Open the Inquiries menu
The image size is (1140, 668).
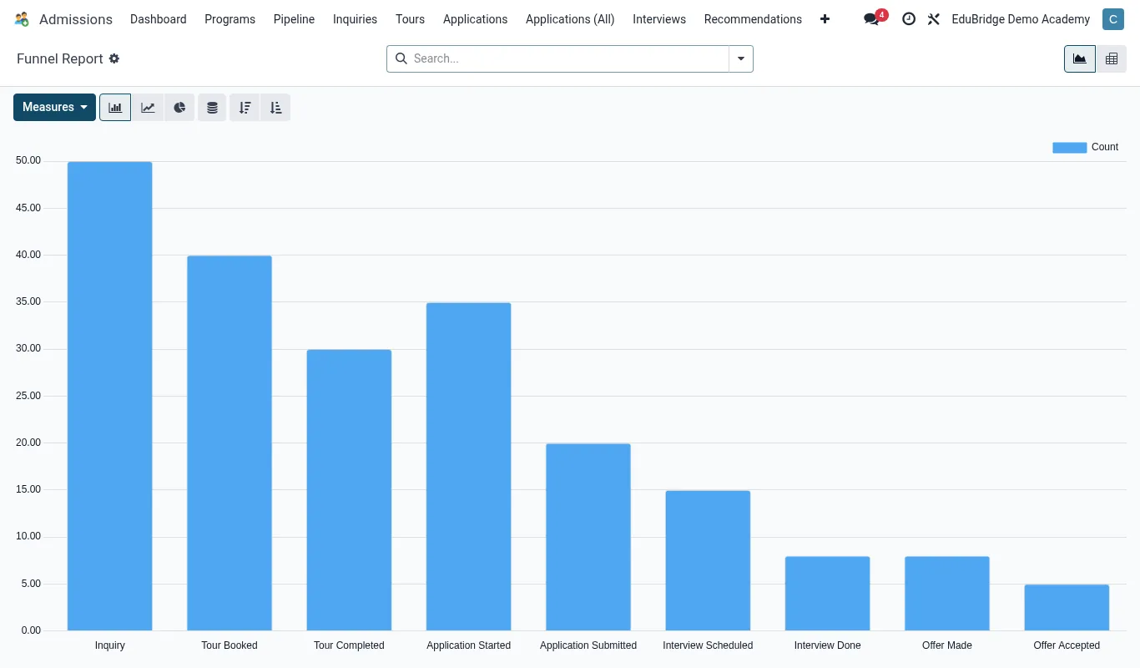(x=355, y=18)
